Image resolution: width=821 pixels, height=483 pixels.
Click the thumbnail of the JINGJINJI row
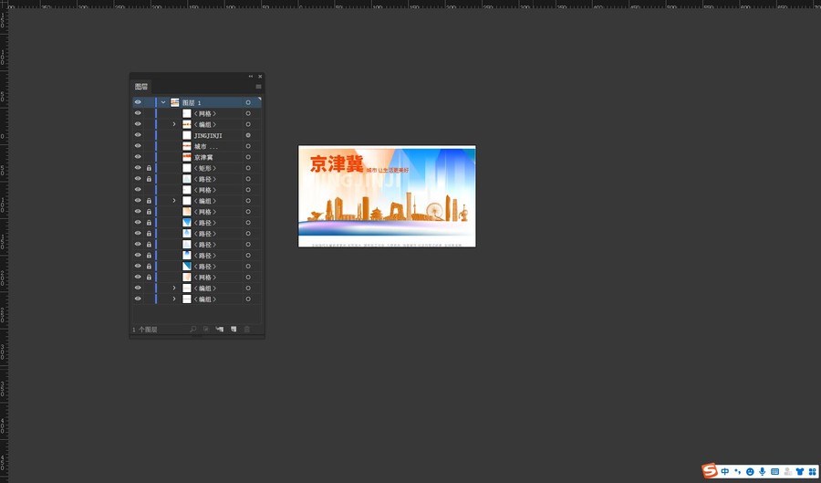187,135
